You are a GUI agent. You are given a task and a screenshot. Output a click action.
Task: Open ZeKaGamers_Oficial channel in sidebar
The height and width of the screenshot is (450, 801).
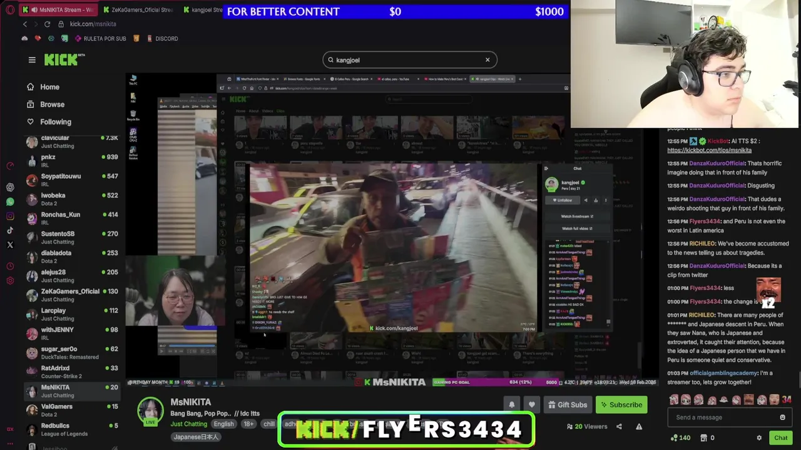pyautogui.click(x=72, y=295)
